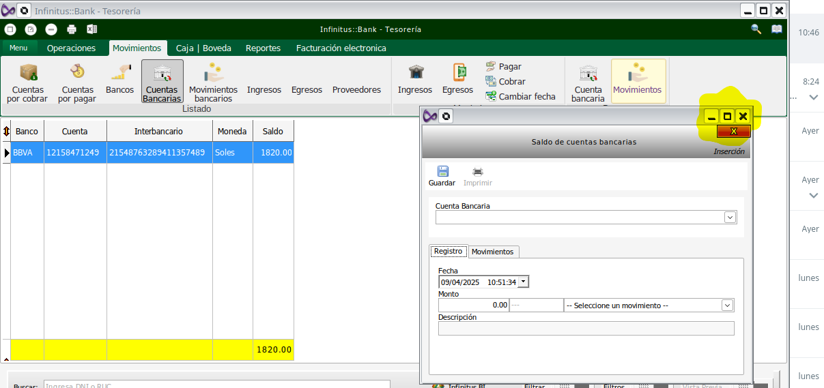This screenshot has width=824, height=388.
Task: Open the Fecha date picker dropdown
Action: pos(523,282)
